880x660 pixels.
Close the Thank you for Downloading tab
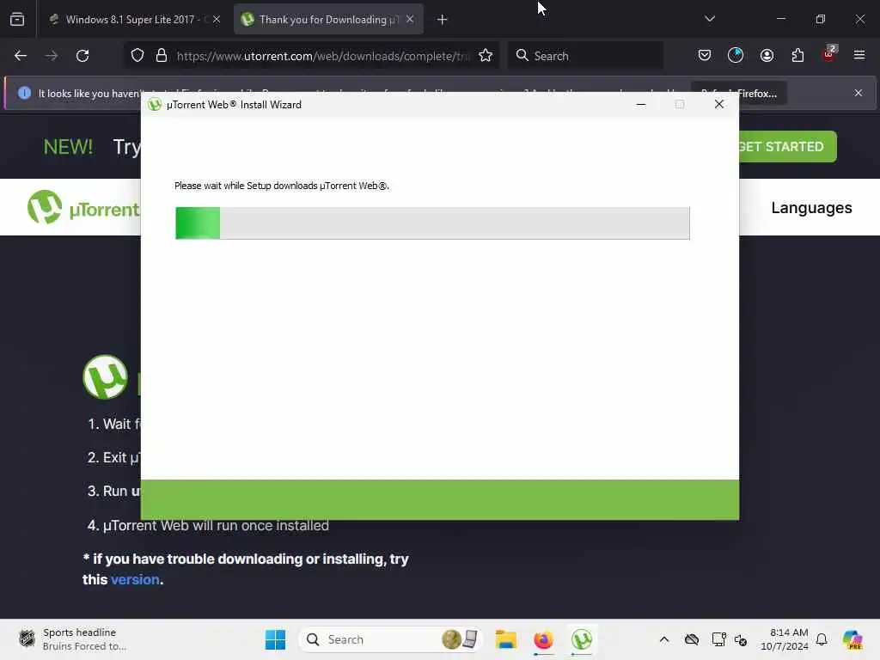click(410, 20)
